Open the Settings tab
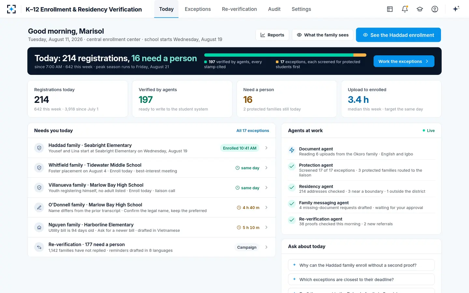The width and height of the screenshot is (469, 293). (x=301, y=9)
